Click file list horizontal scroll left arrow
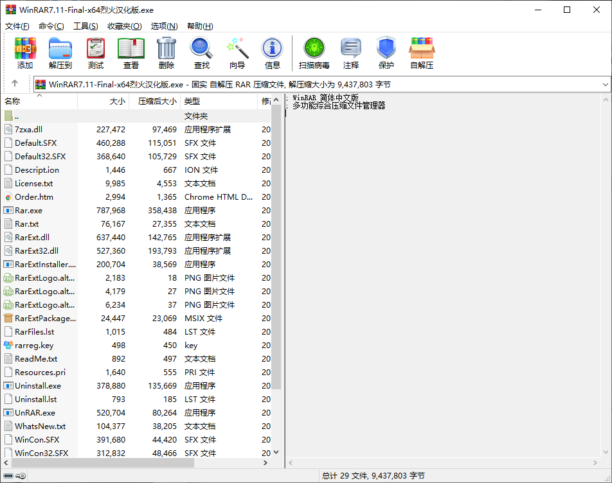 point(6,462)
